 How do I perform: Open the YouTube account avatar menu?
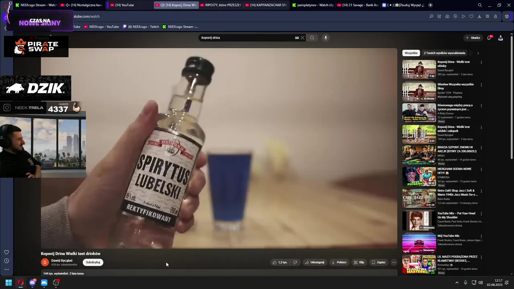pyautogui.click(x=500, y=38)
